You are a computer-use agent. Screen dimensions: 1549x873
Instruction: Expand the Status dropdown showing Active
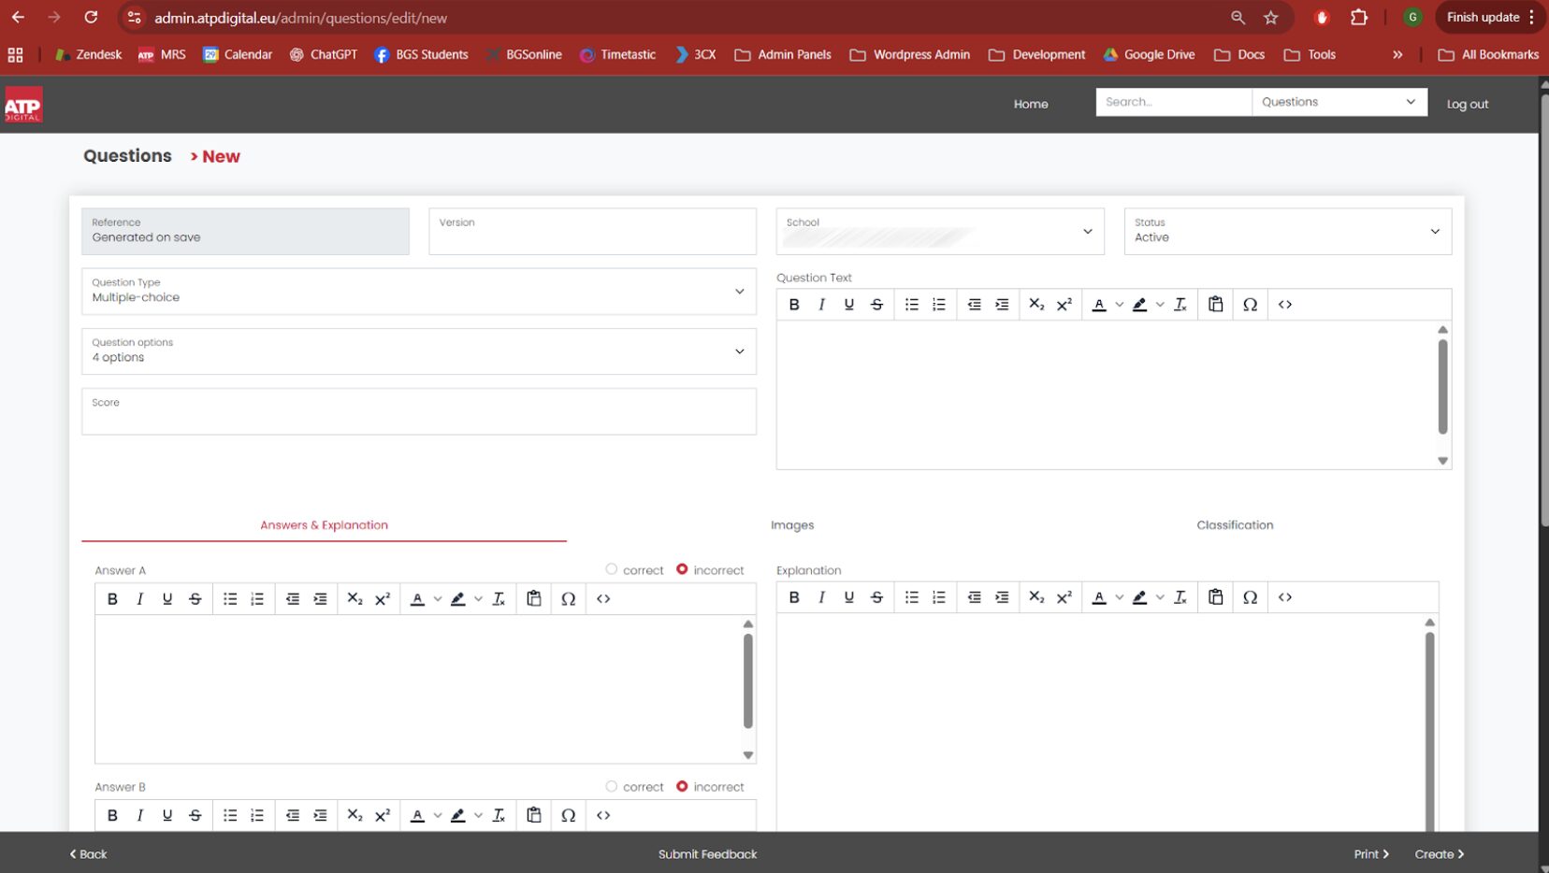pos(1287,231)
